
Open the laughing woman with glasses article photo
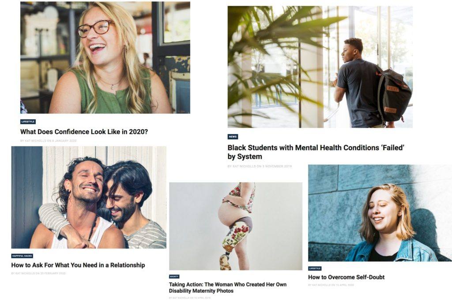(x=105, y=58)
